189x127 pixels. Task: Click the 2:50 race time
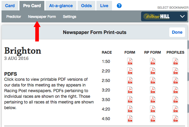[106, 80]
